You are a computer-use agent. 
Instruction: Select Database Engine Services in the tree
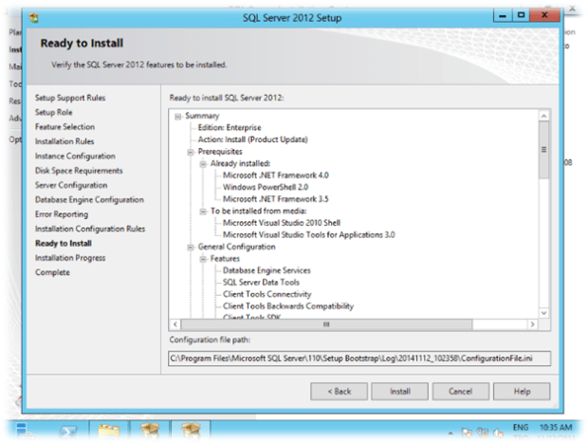pos(266,270)
